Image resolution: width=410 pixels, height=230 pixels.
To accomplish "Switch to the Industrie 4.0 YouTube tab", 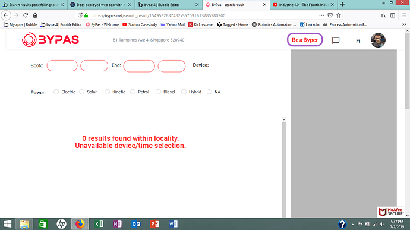I will tap(304, 5).
